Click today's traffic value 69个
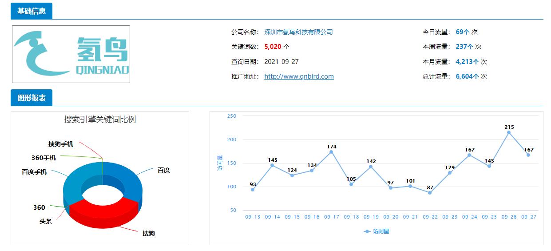This screenshot has width=551, height=251. 463,32
